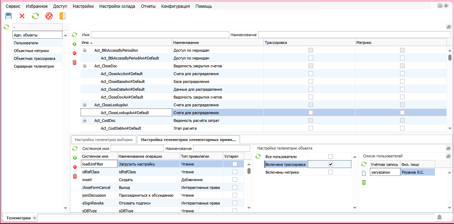Enable the 'Все пользователи' checkbox
454x224 pixels.
click(330, 156)
